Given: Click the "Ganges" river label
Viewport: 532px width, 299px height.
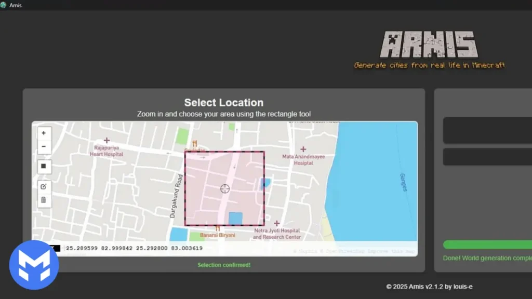Looking at the screenshot, I should 403,182.
